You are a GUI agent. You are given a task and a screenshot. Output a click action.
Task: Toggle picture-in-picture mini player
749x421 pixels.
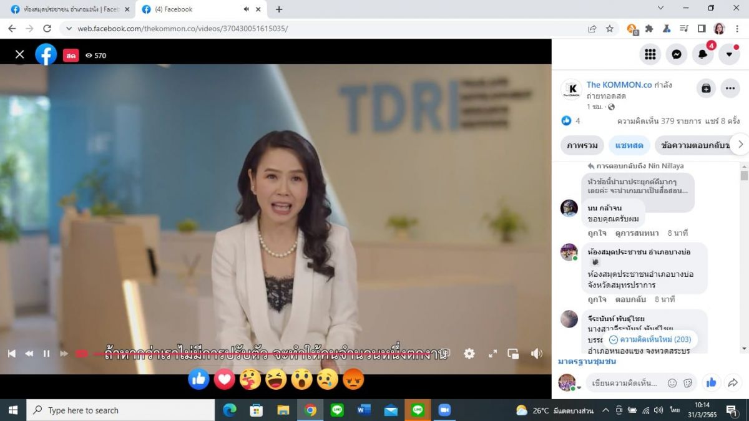pyautogui.click(x=514, y=354)
